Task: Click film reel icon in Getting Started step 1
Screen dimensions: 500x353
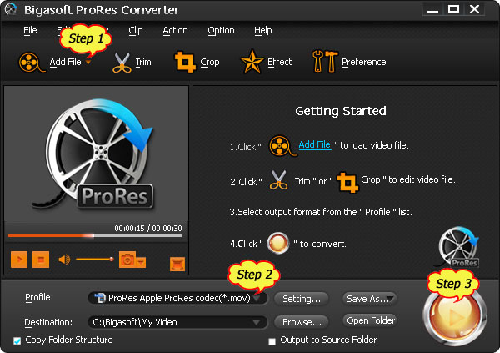Action: pos(282,146)
